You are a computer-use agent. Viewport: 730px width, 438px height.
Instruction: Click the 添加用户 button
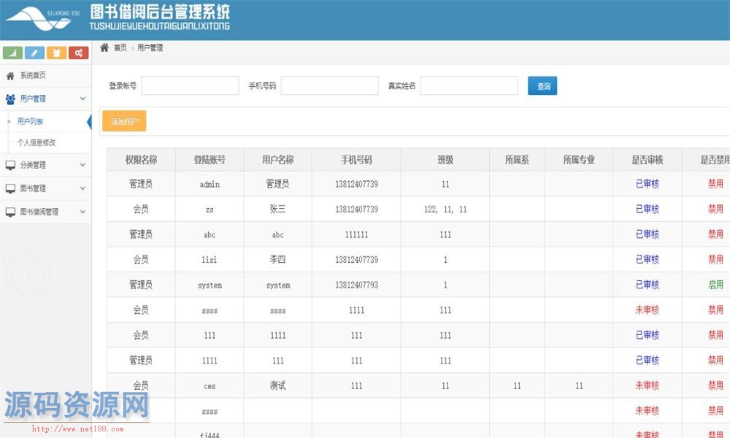[x=124, y=121]
